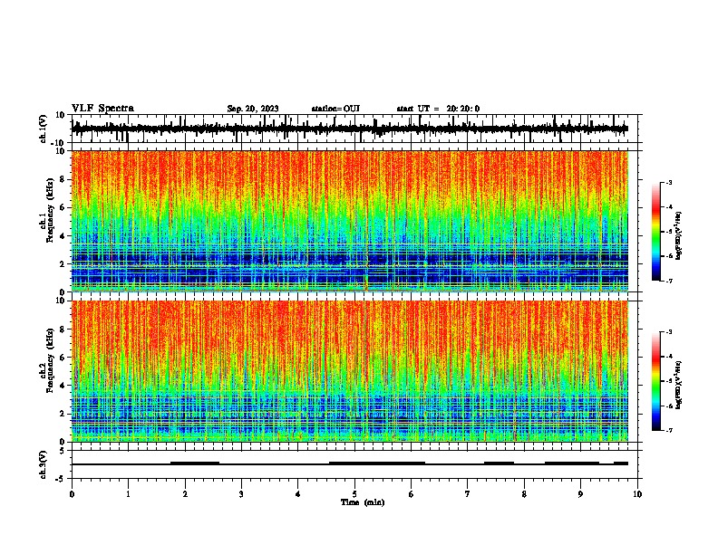The image size is (718, 554).
Task: Select the "Sep. 20, 2023" date text
Action: tap(253, 109)
